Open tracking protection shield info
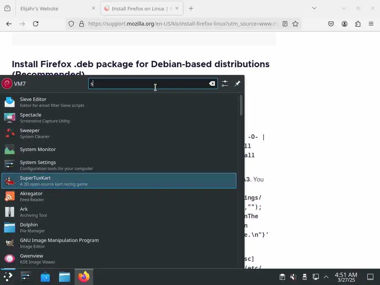 point(71,24)
